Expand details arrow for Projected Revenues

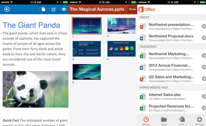pyautogui.click(x=204, y=108)
